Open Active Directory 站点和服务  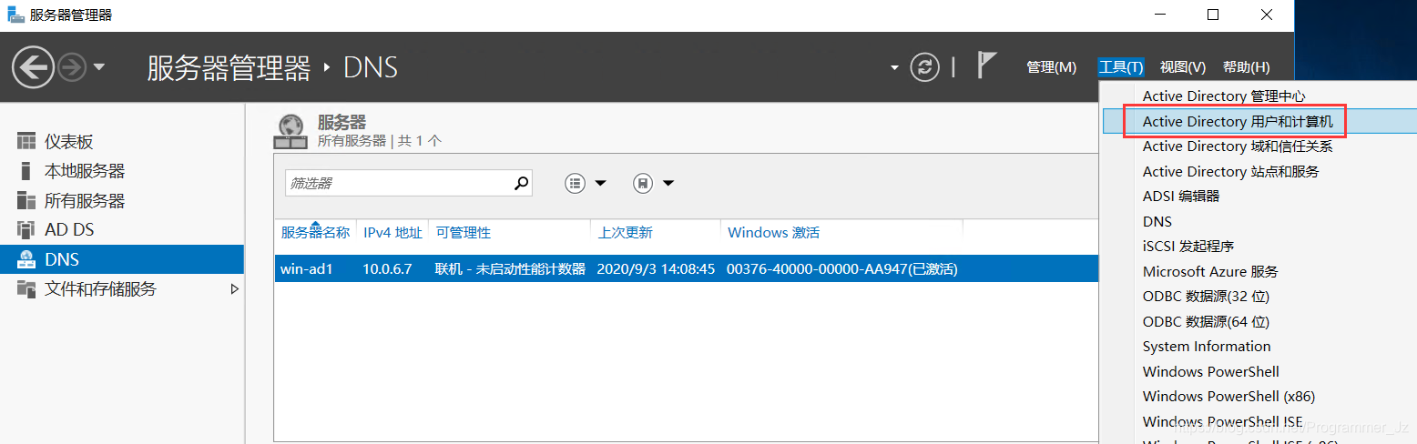[1230, 171]
